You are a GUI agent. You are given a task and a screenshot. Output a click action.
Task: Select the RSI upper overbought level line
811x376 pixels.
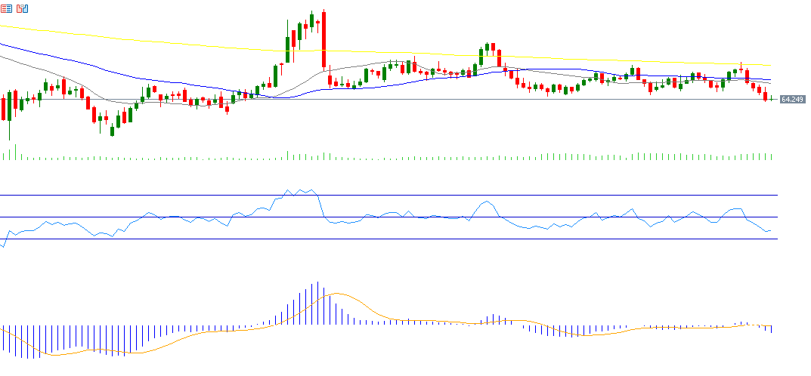(453, 195)
